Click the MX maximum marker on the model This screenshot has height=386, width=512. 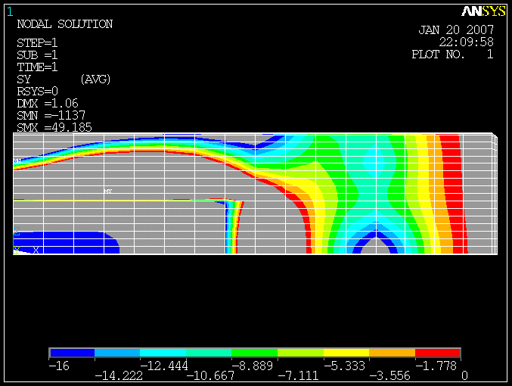click(108, 191)
